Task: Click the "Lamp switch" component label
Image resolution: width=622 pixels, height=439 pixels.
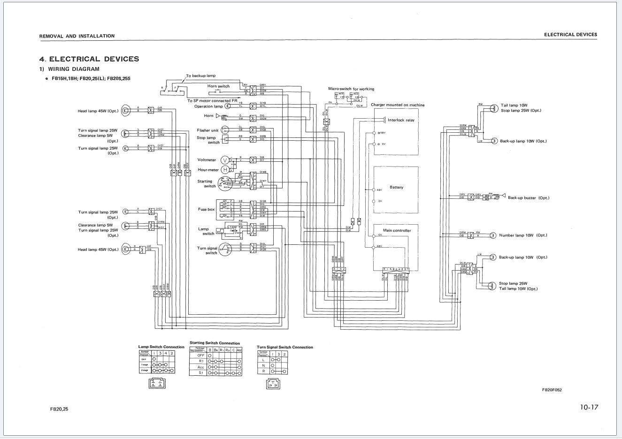Action: click(x=207, y=231)
